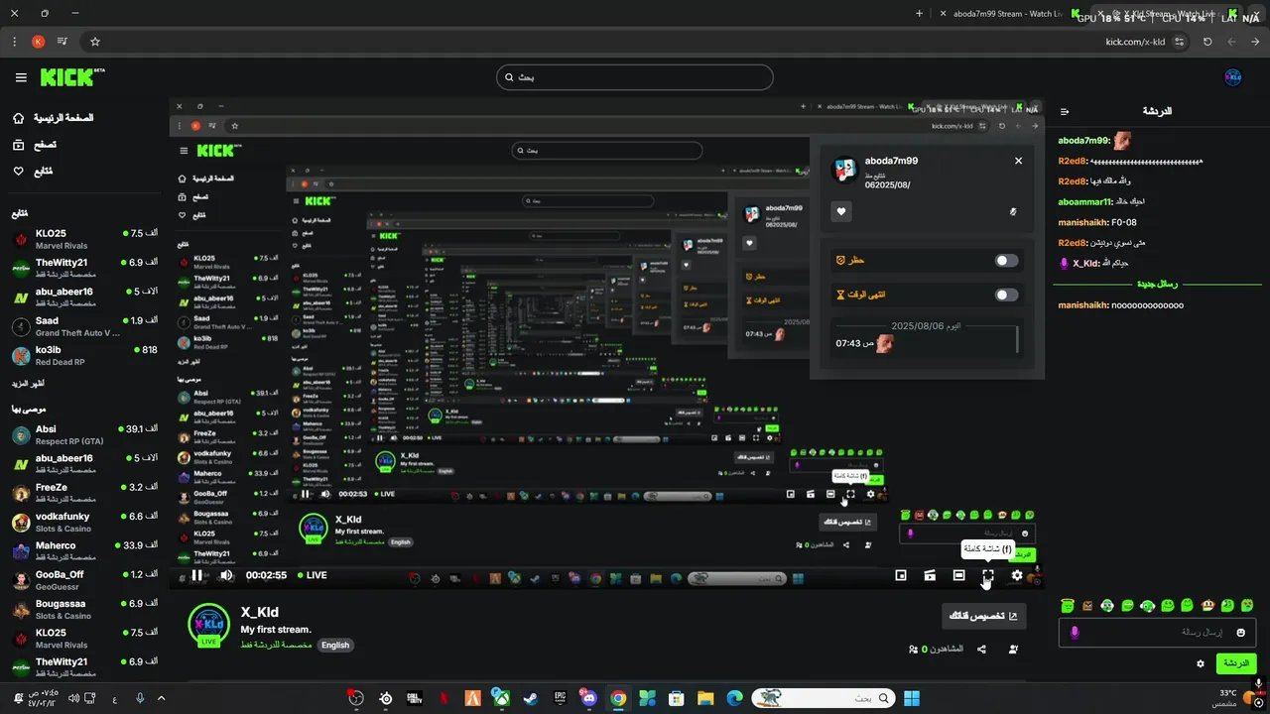Open chat settings gear beside the send button

pyautogui.click(x=1201, y=663)
